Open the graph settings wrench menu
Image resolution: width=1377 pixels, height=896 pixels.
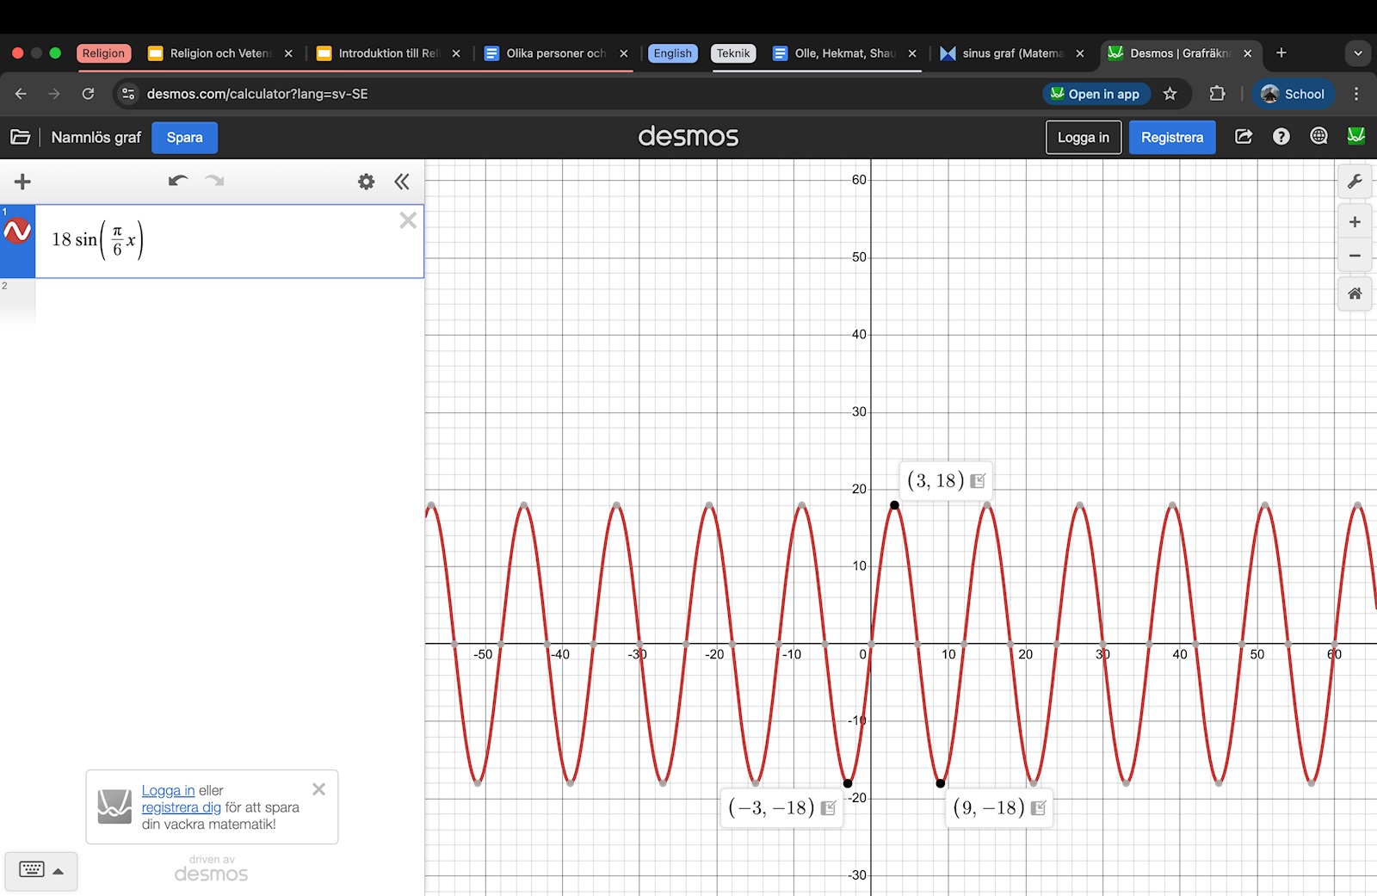(1355, 182)
